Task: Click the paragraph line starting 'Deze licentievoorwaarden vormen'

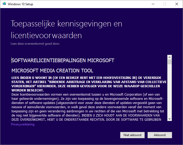Action: [86, 95]
